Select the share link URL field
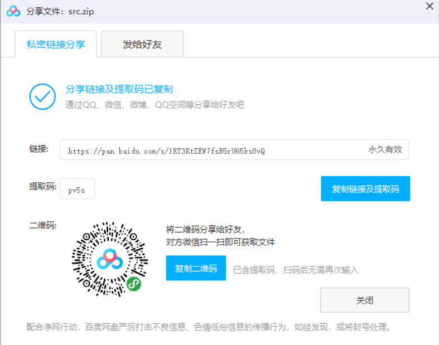Viewport: 439px width, 345px height. (x=234, y=150)
